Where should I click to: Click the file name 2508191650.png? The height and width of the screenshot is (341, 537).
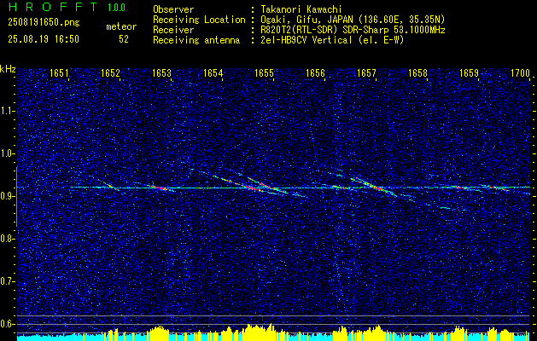tap(44, 22)
